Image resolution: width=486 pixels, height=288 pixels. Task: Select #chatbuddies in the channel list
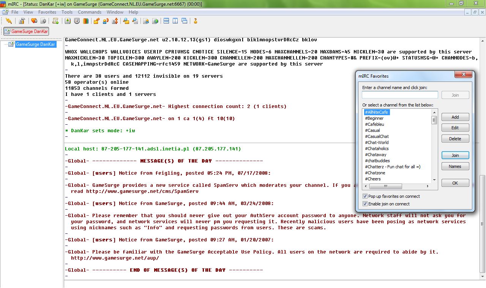point(377,161)
